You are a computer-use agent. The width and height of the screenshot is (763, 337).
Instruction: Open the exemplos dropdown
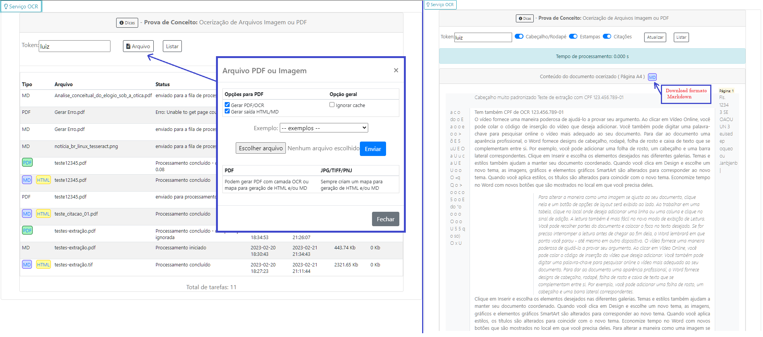pos(324,128)
